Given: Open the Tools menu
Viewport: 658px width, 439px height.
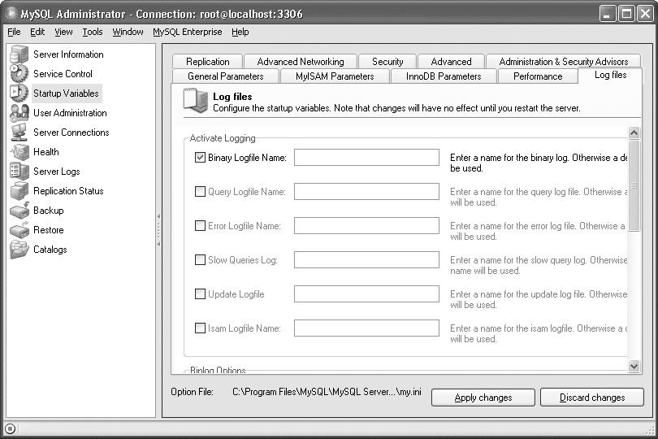Looking at the screenshot, I should click(x=92, y=32).
